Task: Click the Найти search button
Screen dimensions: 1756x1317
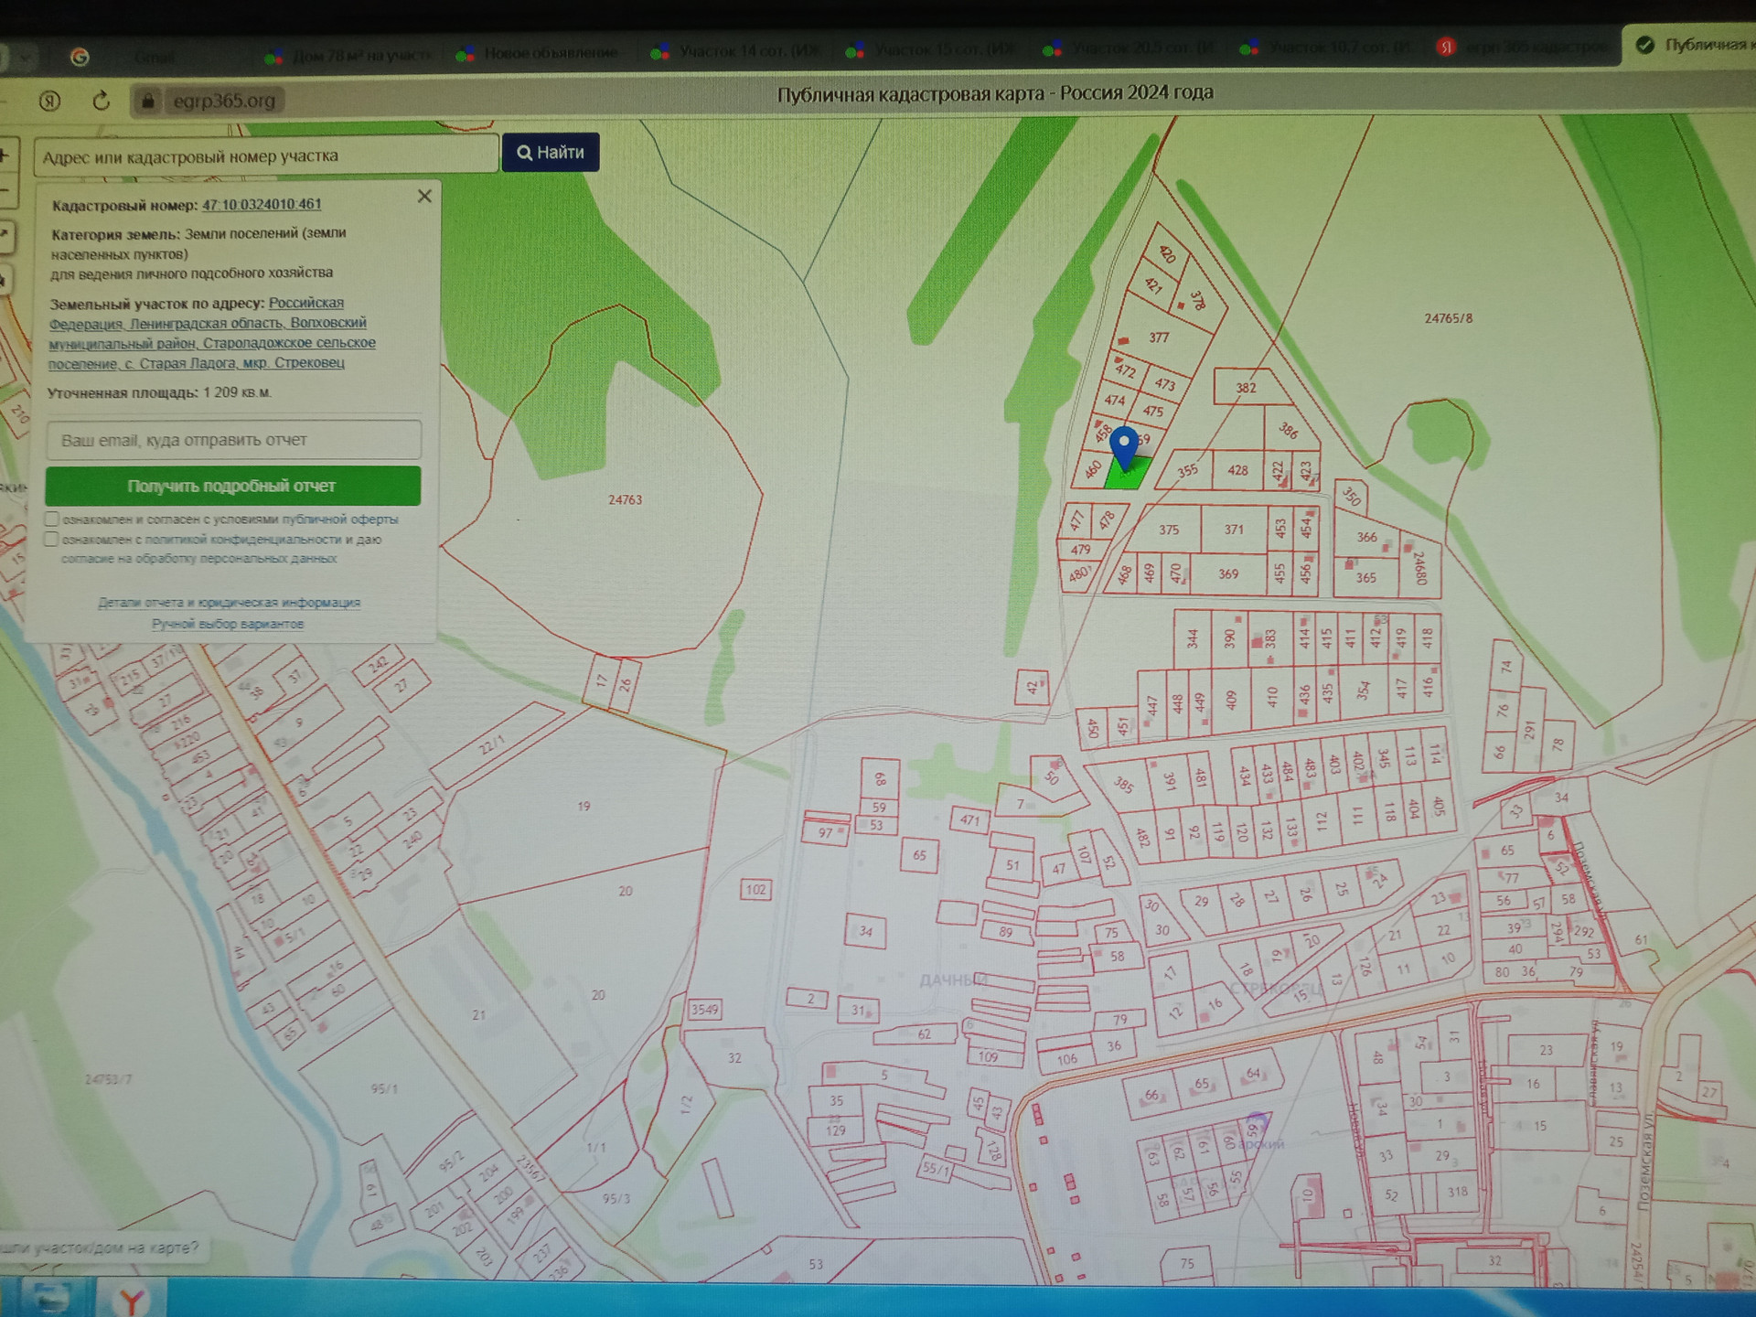Action: point(551,153)
